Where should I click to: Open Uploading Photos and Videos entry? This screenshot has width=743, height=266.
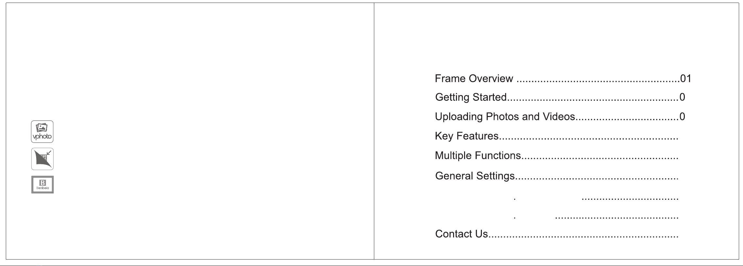[505, 116]
